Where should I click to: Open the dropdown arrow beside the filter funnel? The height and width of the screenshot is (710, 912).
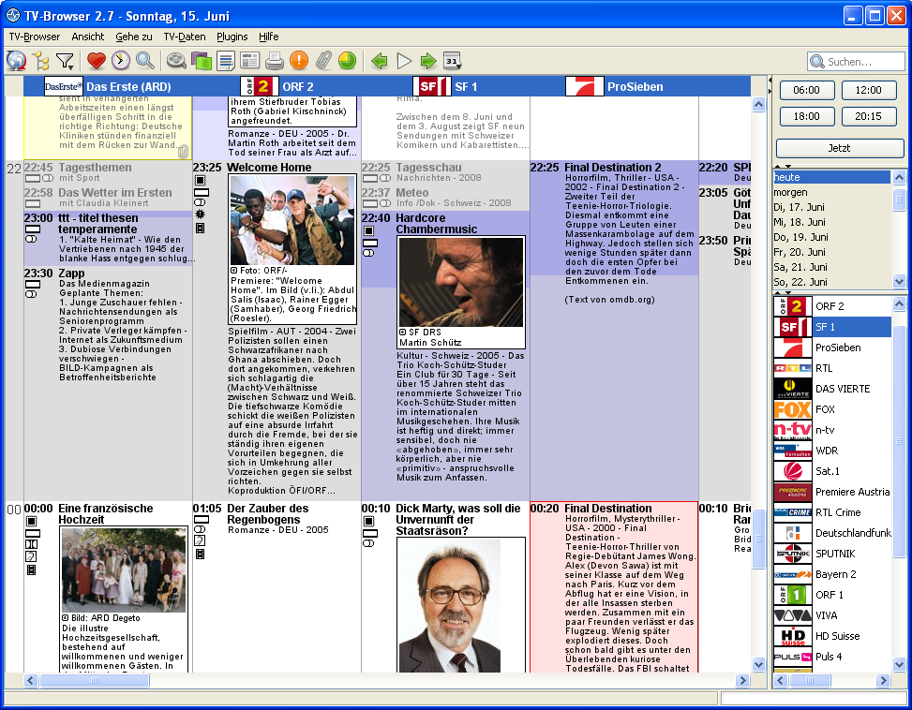pos(71,67)
